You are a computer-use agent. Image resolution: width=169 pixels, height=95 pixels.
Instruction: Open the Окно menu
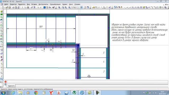click(x=71, y=4)
